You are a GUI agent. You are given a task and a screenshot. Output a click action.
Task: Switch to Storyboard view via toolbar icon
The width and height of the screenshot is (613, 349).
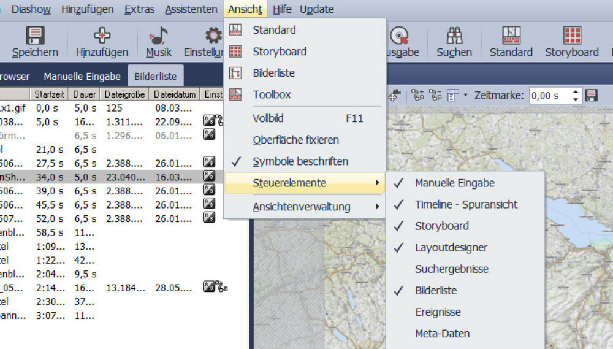pyautogui.click(x=571, y=36)
